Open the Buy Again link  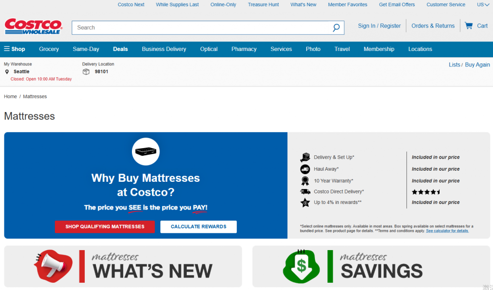477,65
